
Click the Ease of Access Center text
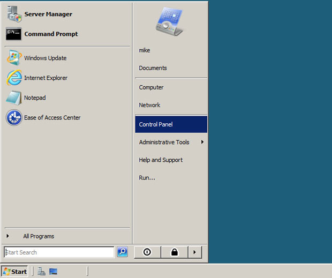pyautogui.click(x=52, y=118)
